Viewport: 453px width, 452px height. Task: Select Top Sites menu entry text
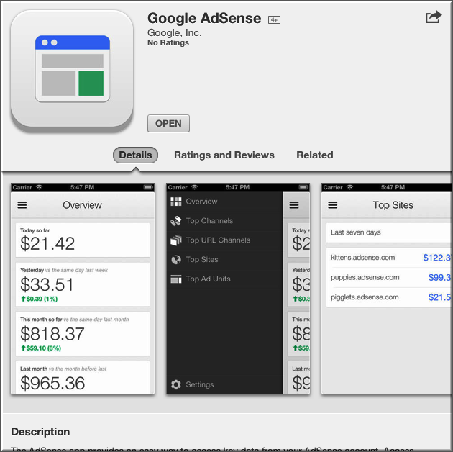pos(202,260)
